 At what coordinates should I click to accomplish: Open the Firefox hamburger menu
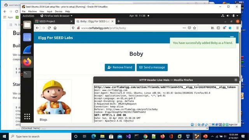coord(237,28)
